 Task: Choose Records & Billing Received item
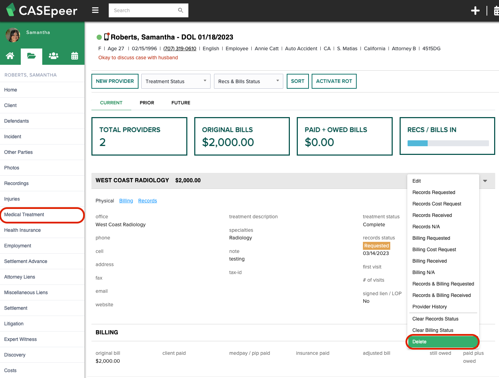click(443, 295)
